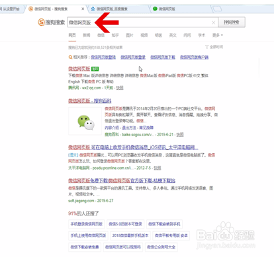Open 快照 of the wx2.qq.com result

click(120, 88)
